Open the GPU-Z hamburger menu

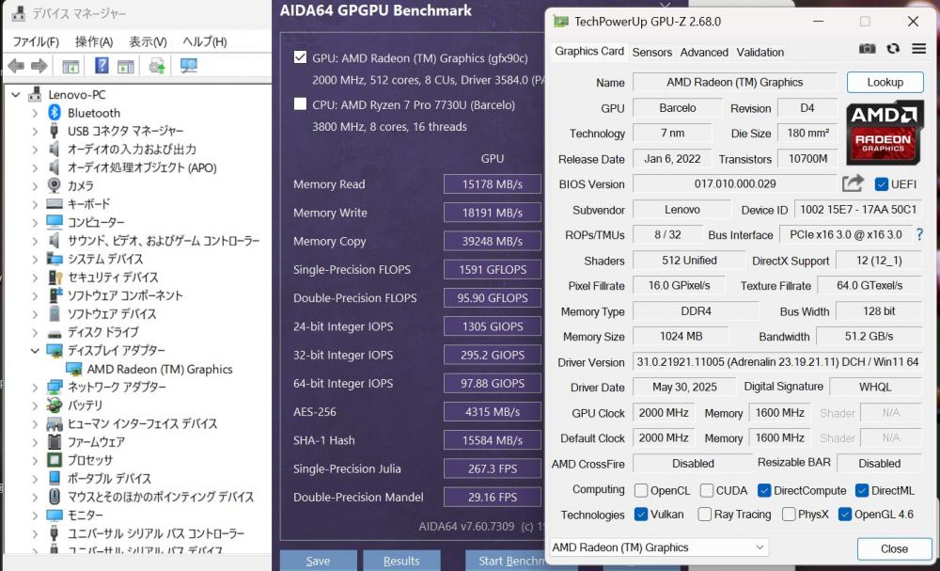click(x=918, y=50)
